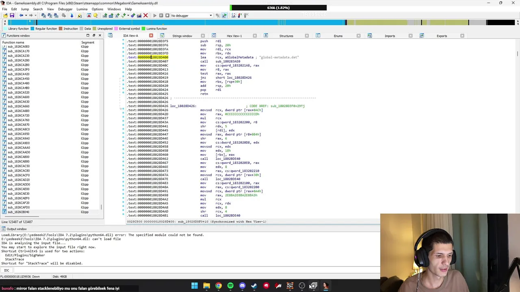
Task: Follow the loc_18028D426 jump target
Action: 236,77
